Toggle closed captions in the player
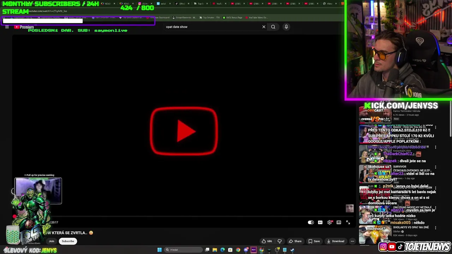 tap(320, 222)
